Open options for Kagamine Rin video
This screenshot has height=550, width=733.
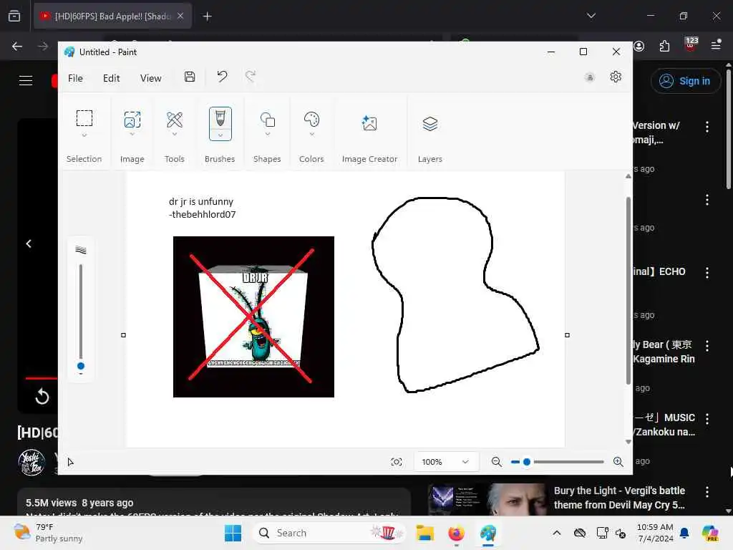(707, 346)
